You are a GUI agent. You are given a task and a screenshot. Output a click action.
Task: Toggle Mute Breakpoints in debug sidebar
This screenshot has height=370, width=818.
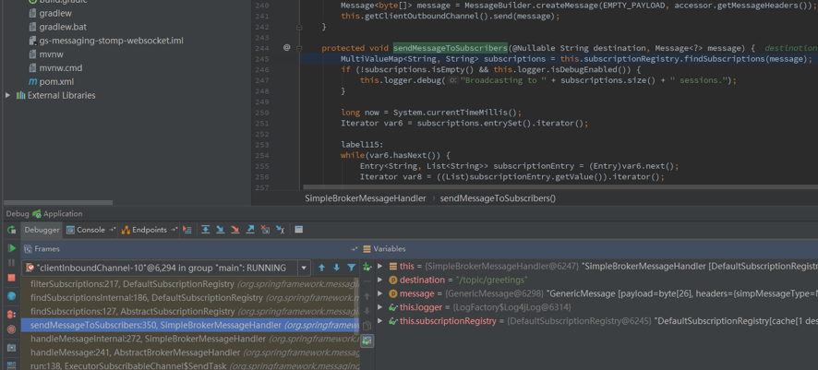(x=11, y=328)
